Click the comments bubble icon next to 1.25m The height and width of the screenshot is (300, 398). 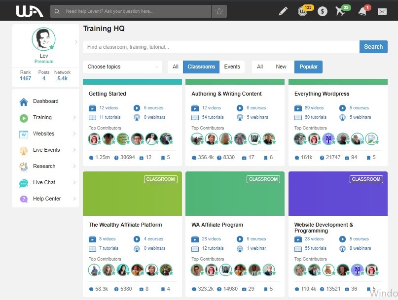(x=91, y=158)
